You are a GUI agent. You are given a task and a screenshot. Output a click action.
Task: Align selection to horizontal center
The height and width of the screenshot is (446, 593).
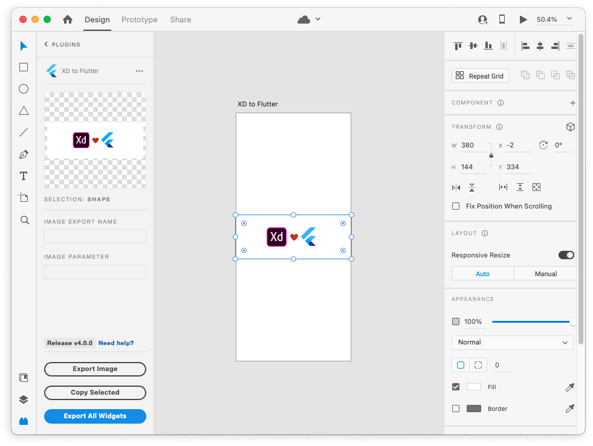[540, 46]
